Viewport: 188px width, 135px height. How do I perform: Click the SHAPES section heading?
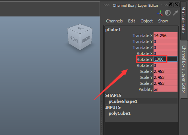113,95
